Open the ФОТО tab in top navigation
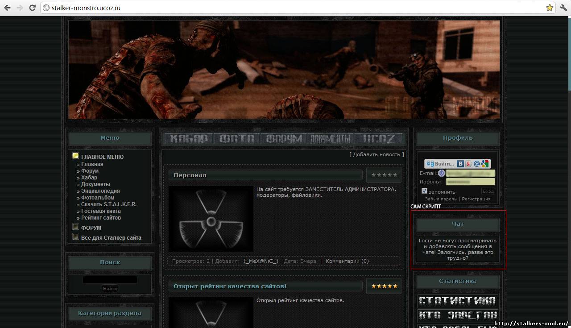The height and width of the screenshot is (328, 571). click(237, 139)
